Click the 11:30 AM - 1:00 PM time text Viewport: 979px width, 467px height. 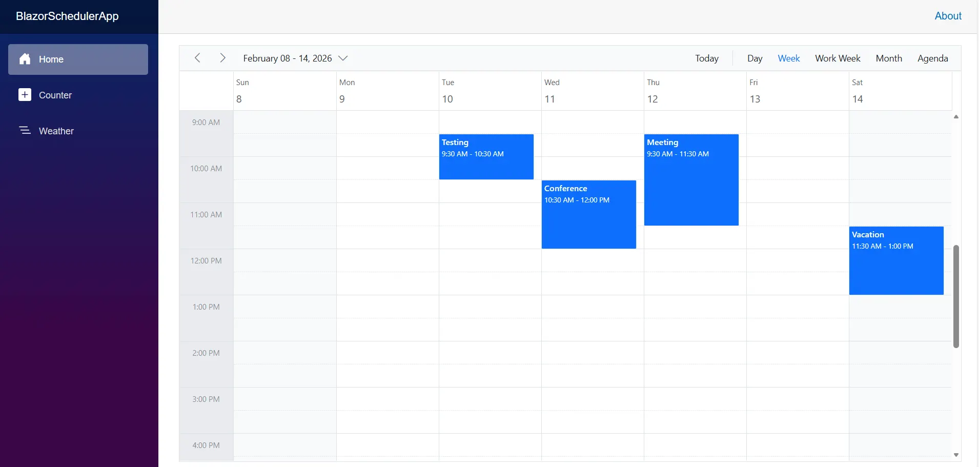point(883,246)
